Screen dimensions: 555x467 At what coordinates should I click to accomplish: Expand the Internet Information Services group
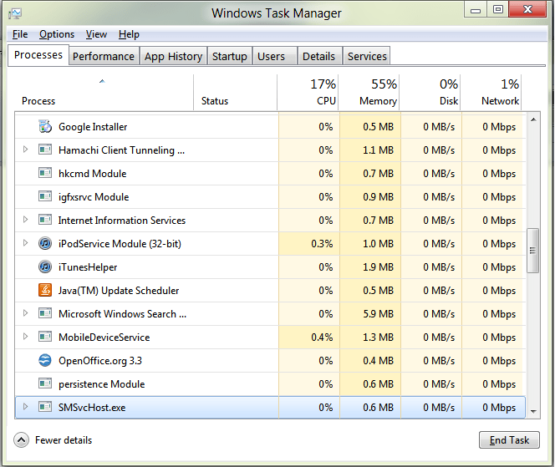coord(25,220)
